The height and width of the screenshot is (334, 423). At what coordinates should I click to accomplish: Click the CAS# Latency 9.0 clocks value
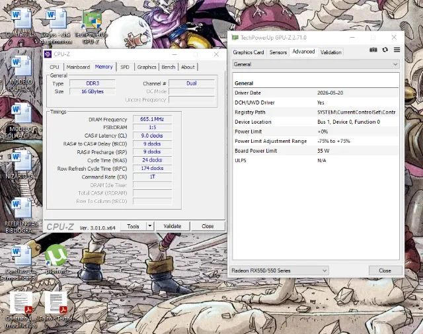point(153,136)
